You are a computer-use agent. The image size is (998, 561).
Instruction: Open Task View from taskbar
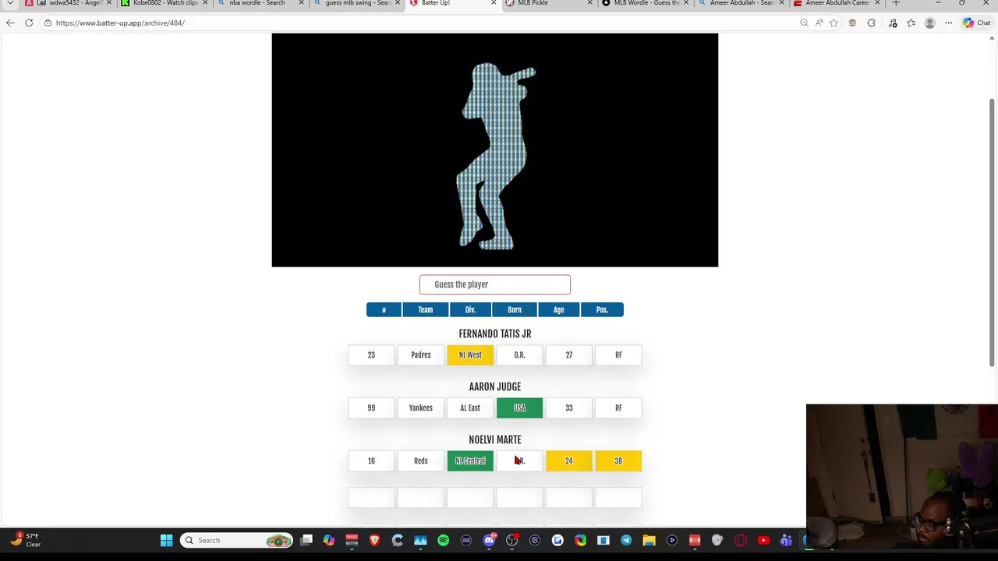click(x=306, y=540)
